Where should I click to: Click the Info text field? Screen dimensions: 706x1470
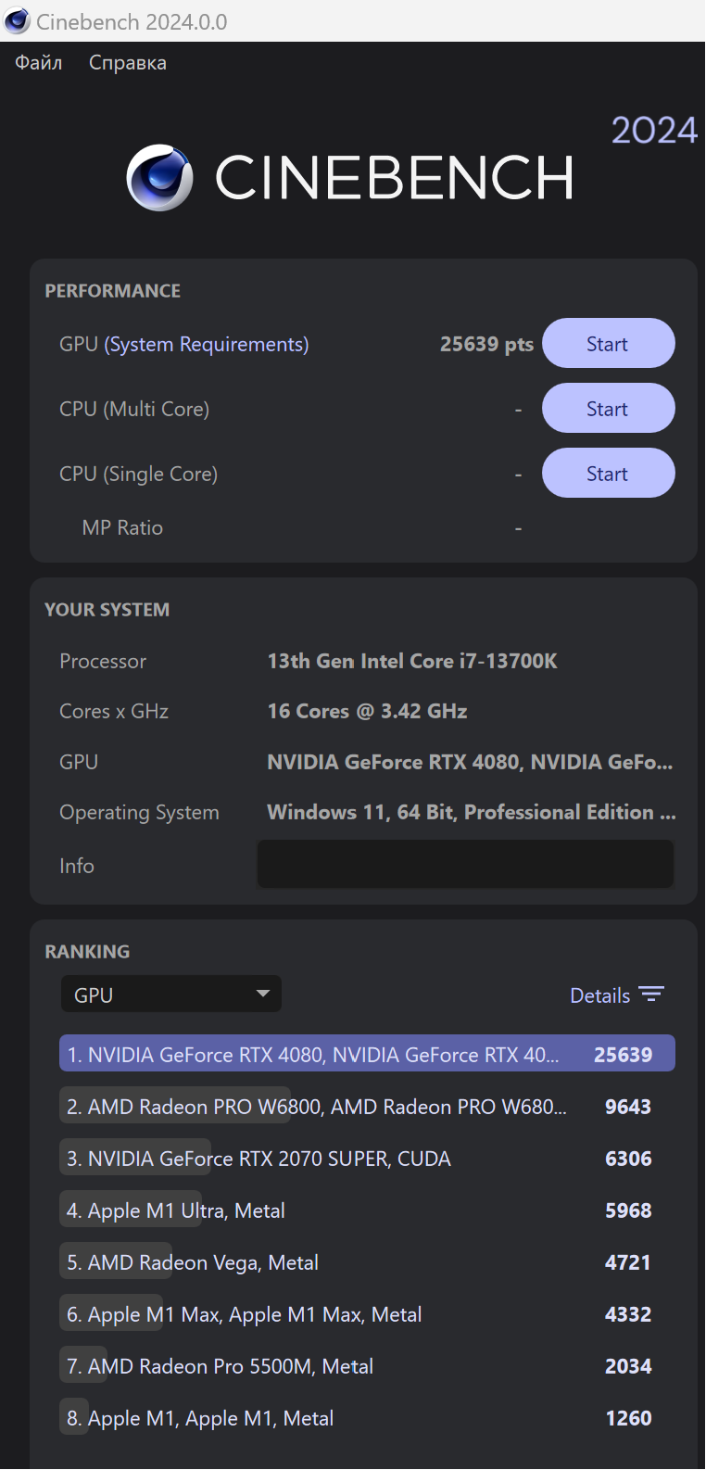pos(465,865)
